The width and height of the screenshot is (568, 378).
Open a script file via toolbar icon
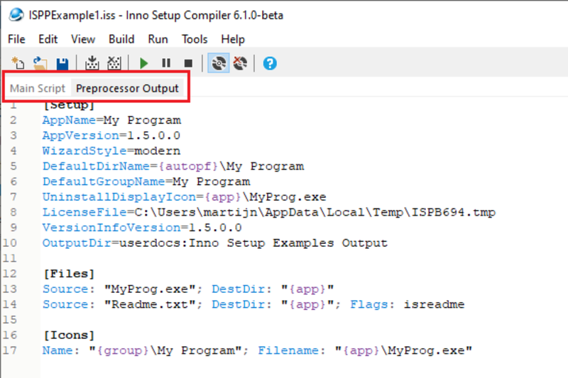point(40,63)
